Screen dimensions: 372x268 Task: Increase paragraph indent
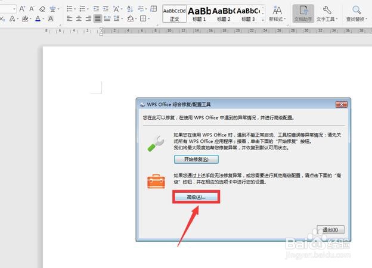[106, 9]
